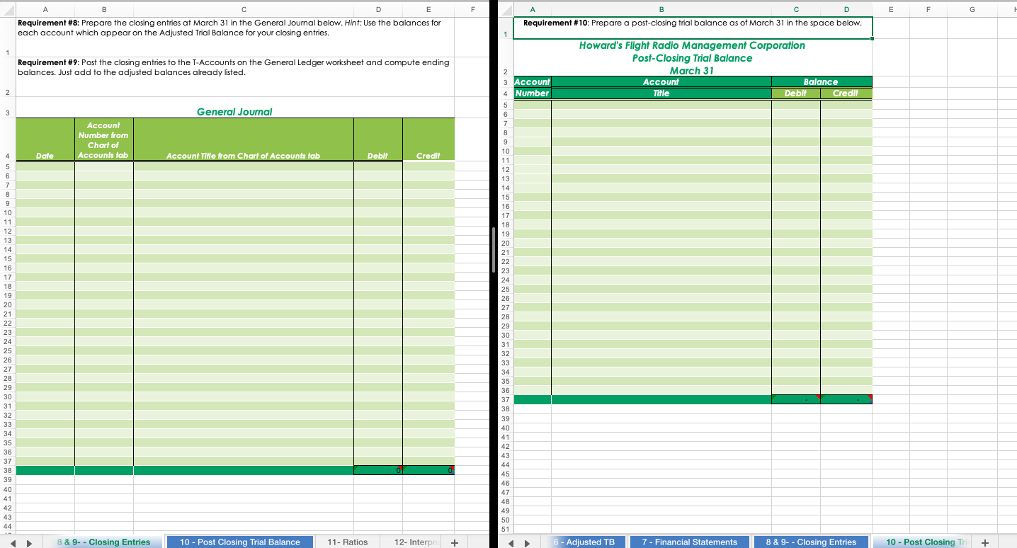Select column G header in right window
This screenshot has width=1017, height=548.
coord(972,9)
